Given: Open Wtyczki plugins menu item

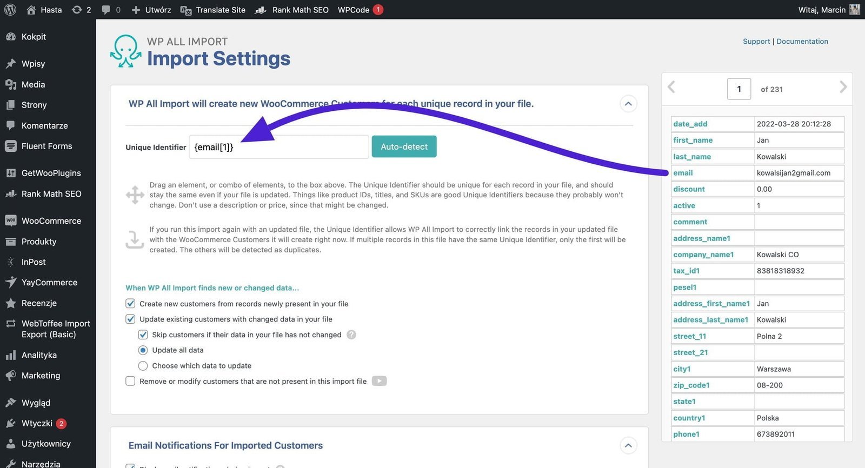Looking at the screenshot, I should tap(37, 423).
